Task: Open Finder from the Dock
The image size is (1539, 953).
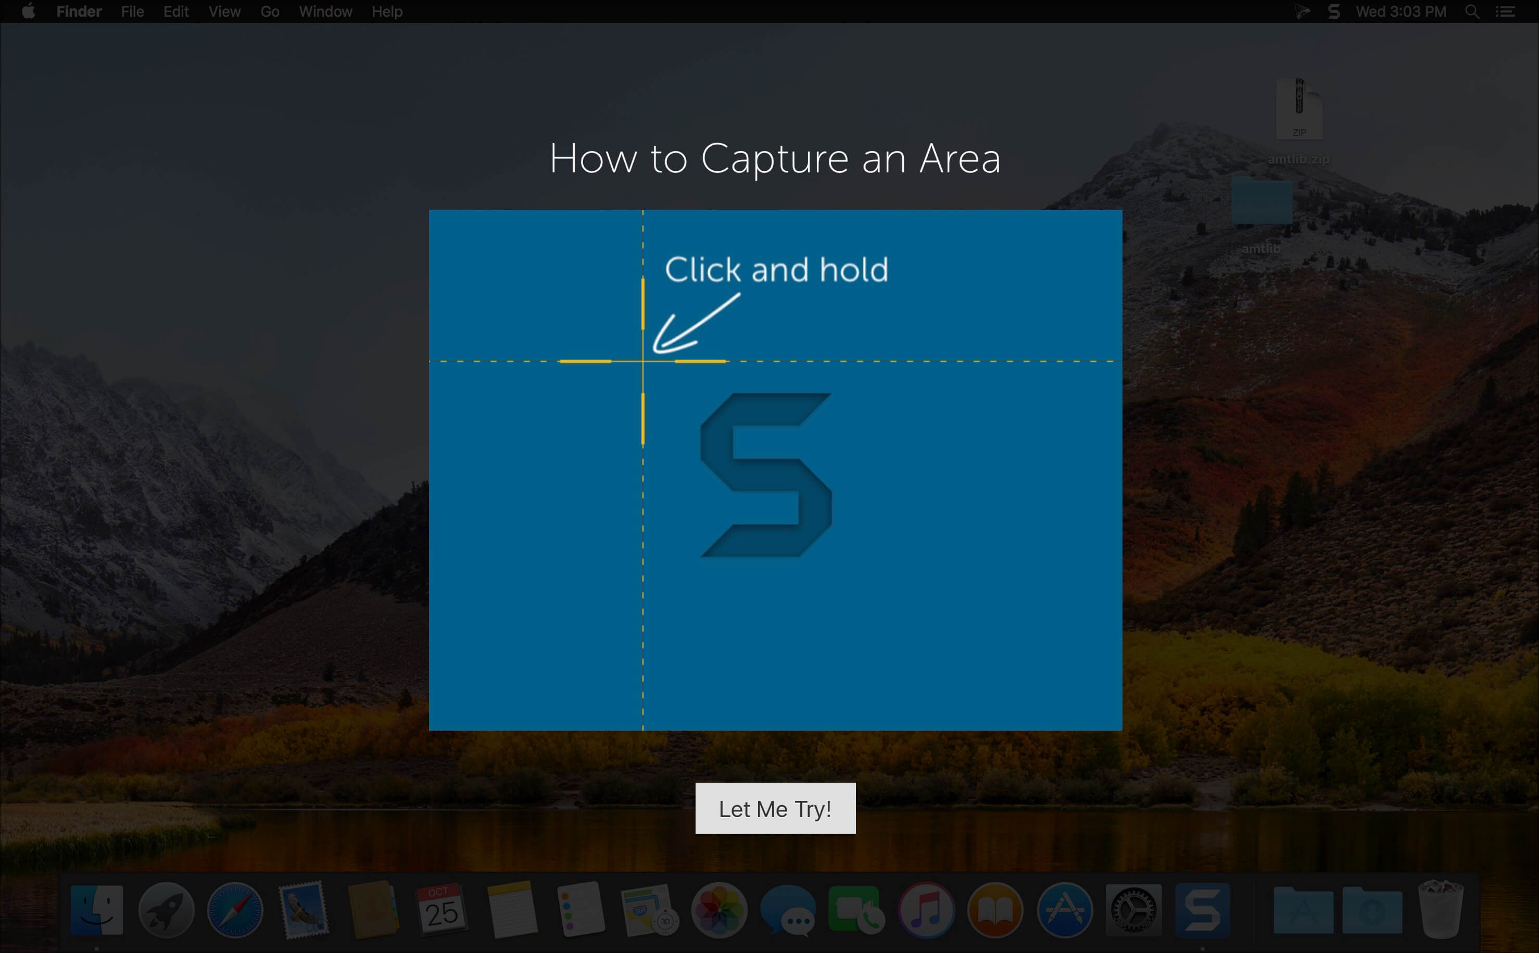Action: tap(97, 909)
